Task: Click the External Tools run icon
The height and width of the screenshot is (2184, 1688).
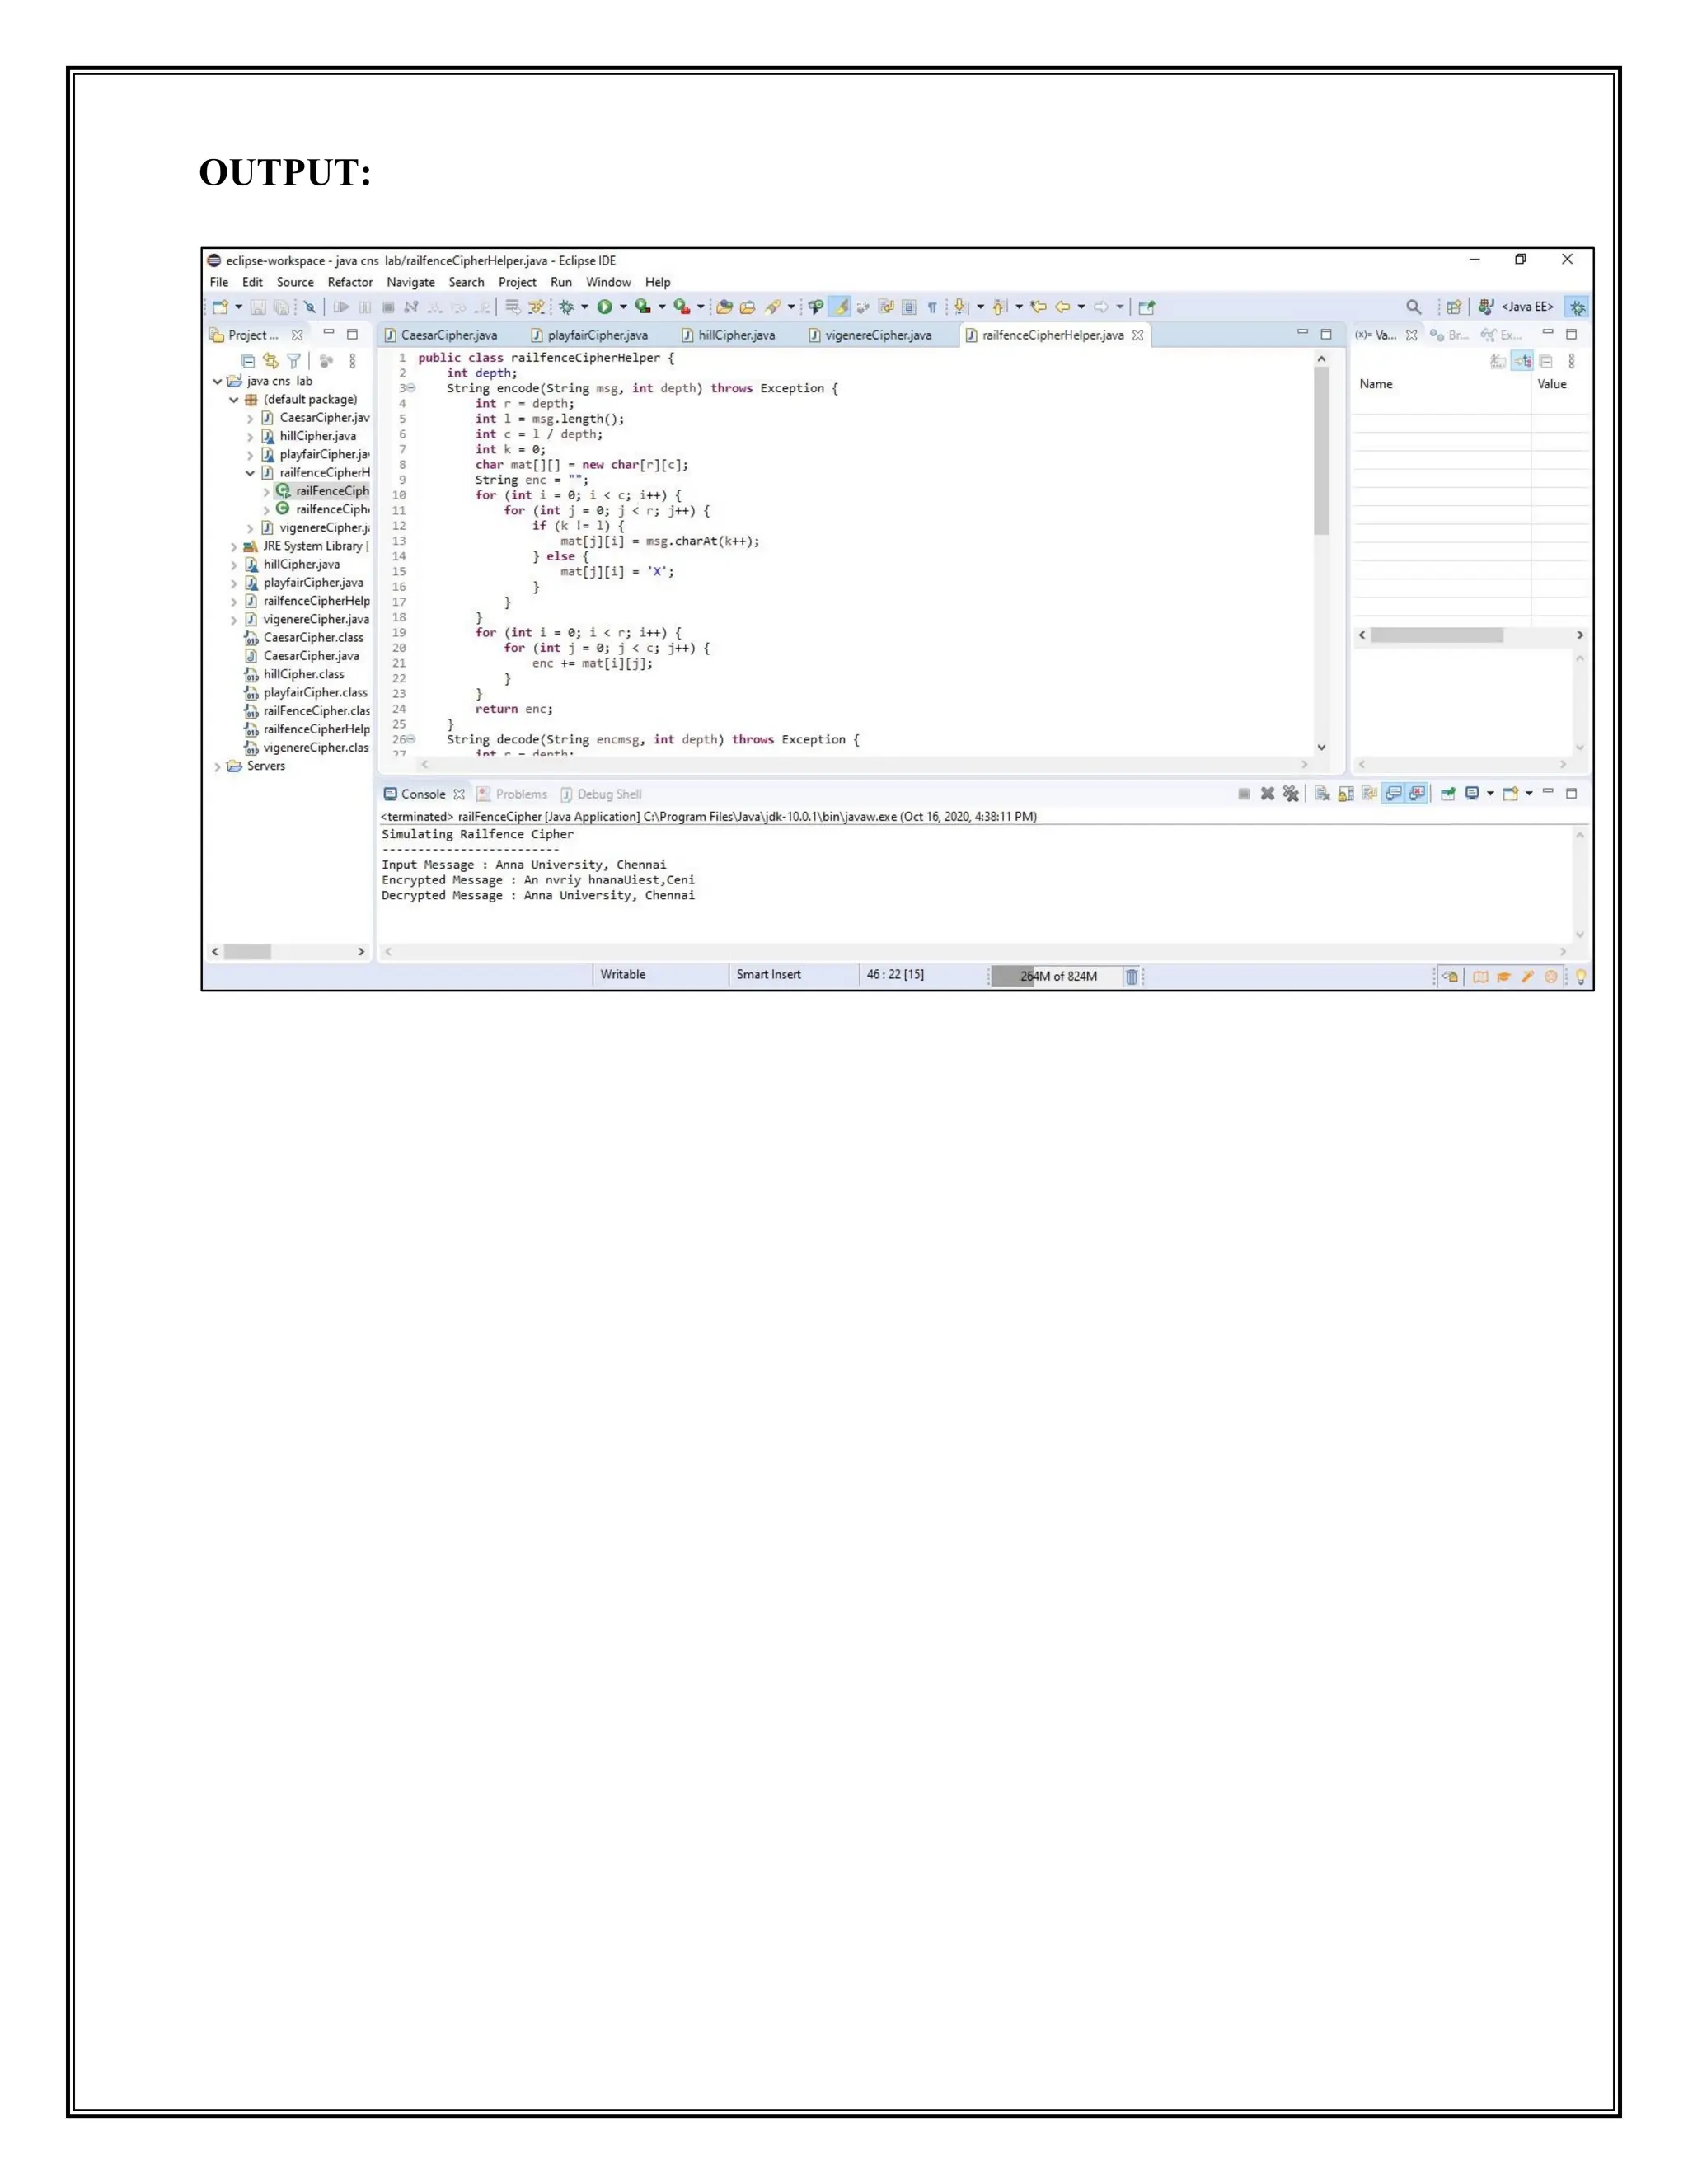Action: click(682, 307)
